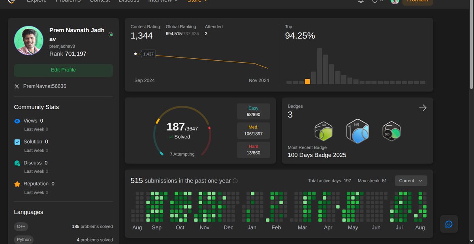Click the 4 problems solved text

95,240
